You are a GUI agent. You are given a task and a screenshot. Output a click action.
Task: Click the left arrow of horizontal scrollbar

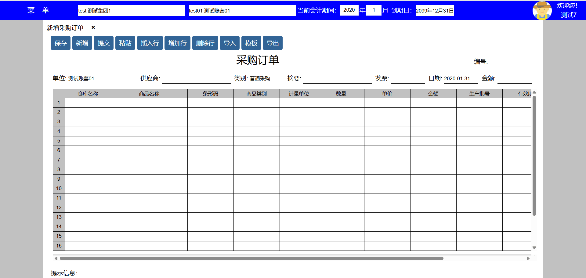point(56,258)
